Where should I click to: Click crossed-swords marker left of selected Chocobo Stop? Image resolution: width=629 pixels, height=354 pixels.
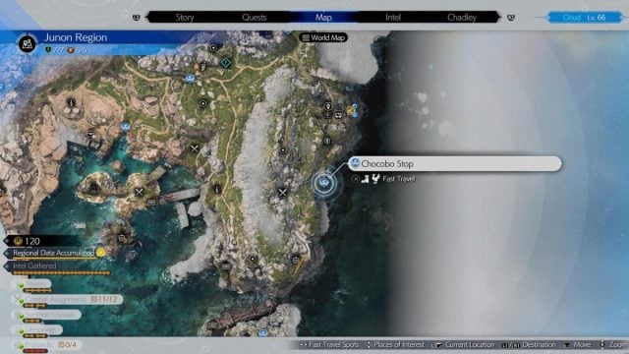click(283, 193)
